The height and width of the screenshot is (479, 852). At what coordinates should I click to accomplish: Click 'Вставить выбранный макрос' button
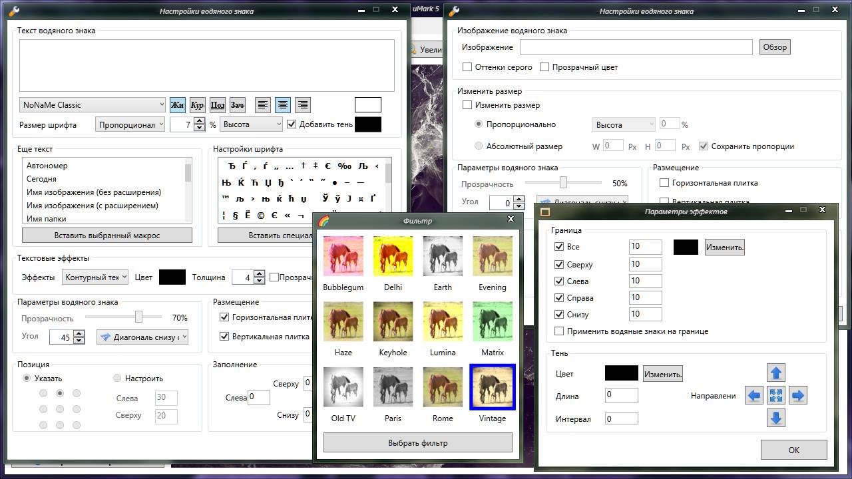pos(107,236)
